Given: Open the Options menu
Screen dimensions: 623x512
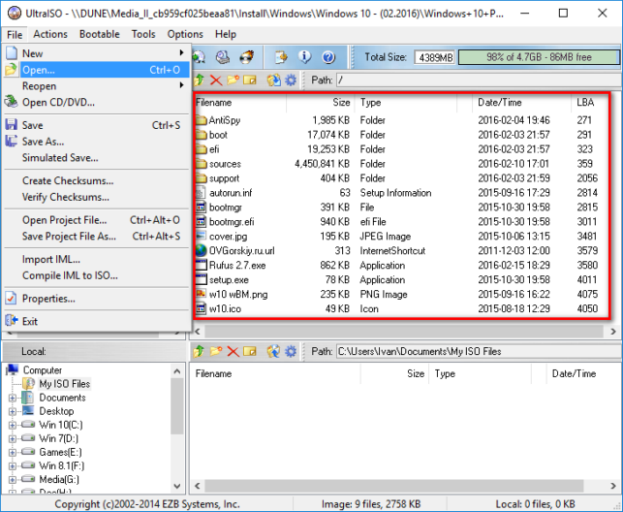Looking at the screenshot, I should click(x=185, y=34).
